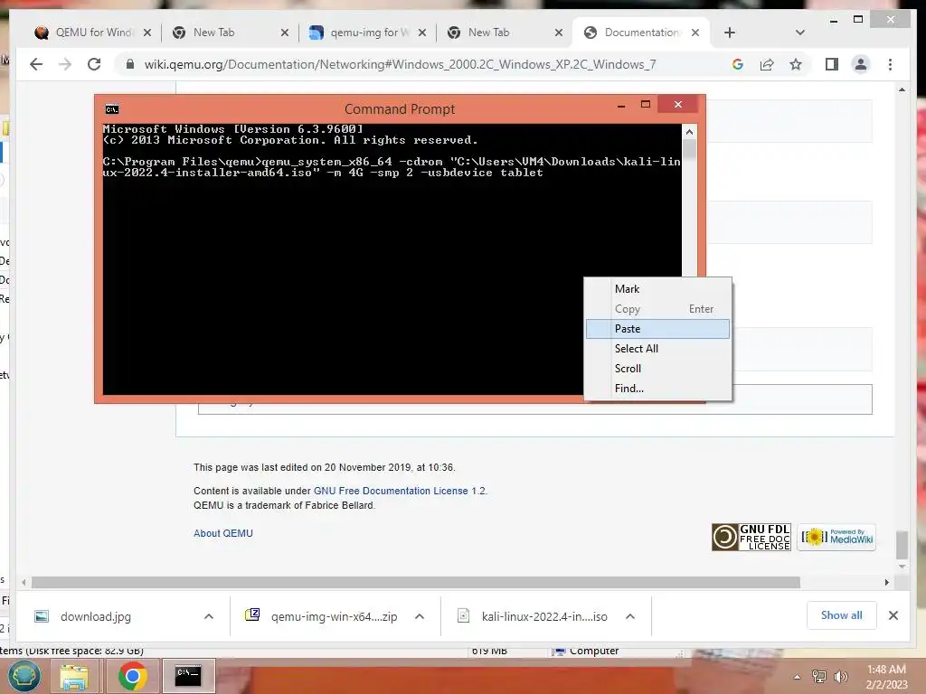Share this page via share icon
The image size is (926, 694).
coord(767,64)
